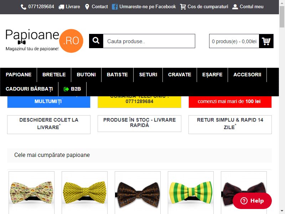Select the BRETELE menu item
Image resolution: width=285 pixels, height=214 pixels.
point(54,75)
